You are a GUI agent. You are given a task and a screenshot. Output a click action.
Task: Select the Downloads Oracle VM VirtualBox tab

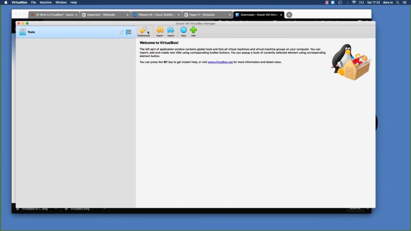click(258, 15)
